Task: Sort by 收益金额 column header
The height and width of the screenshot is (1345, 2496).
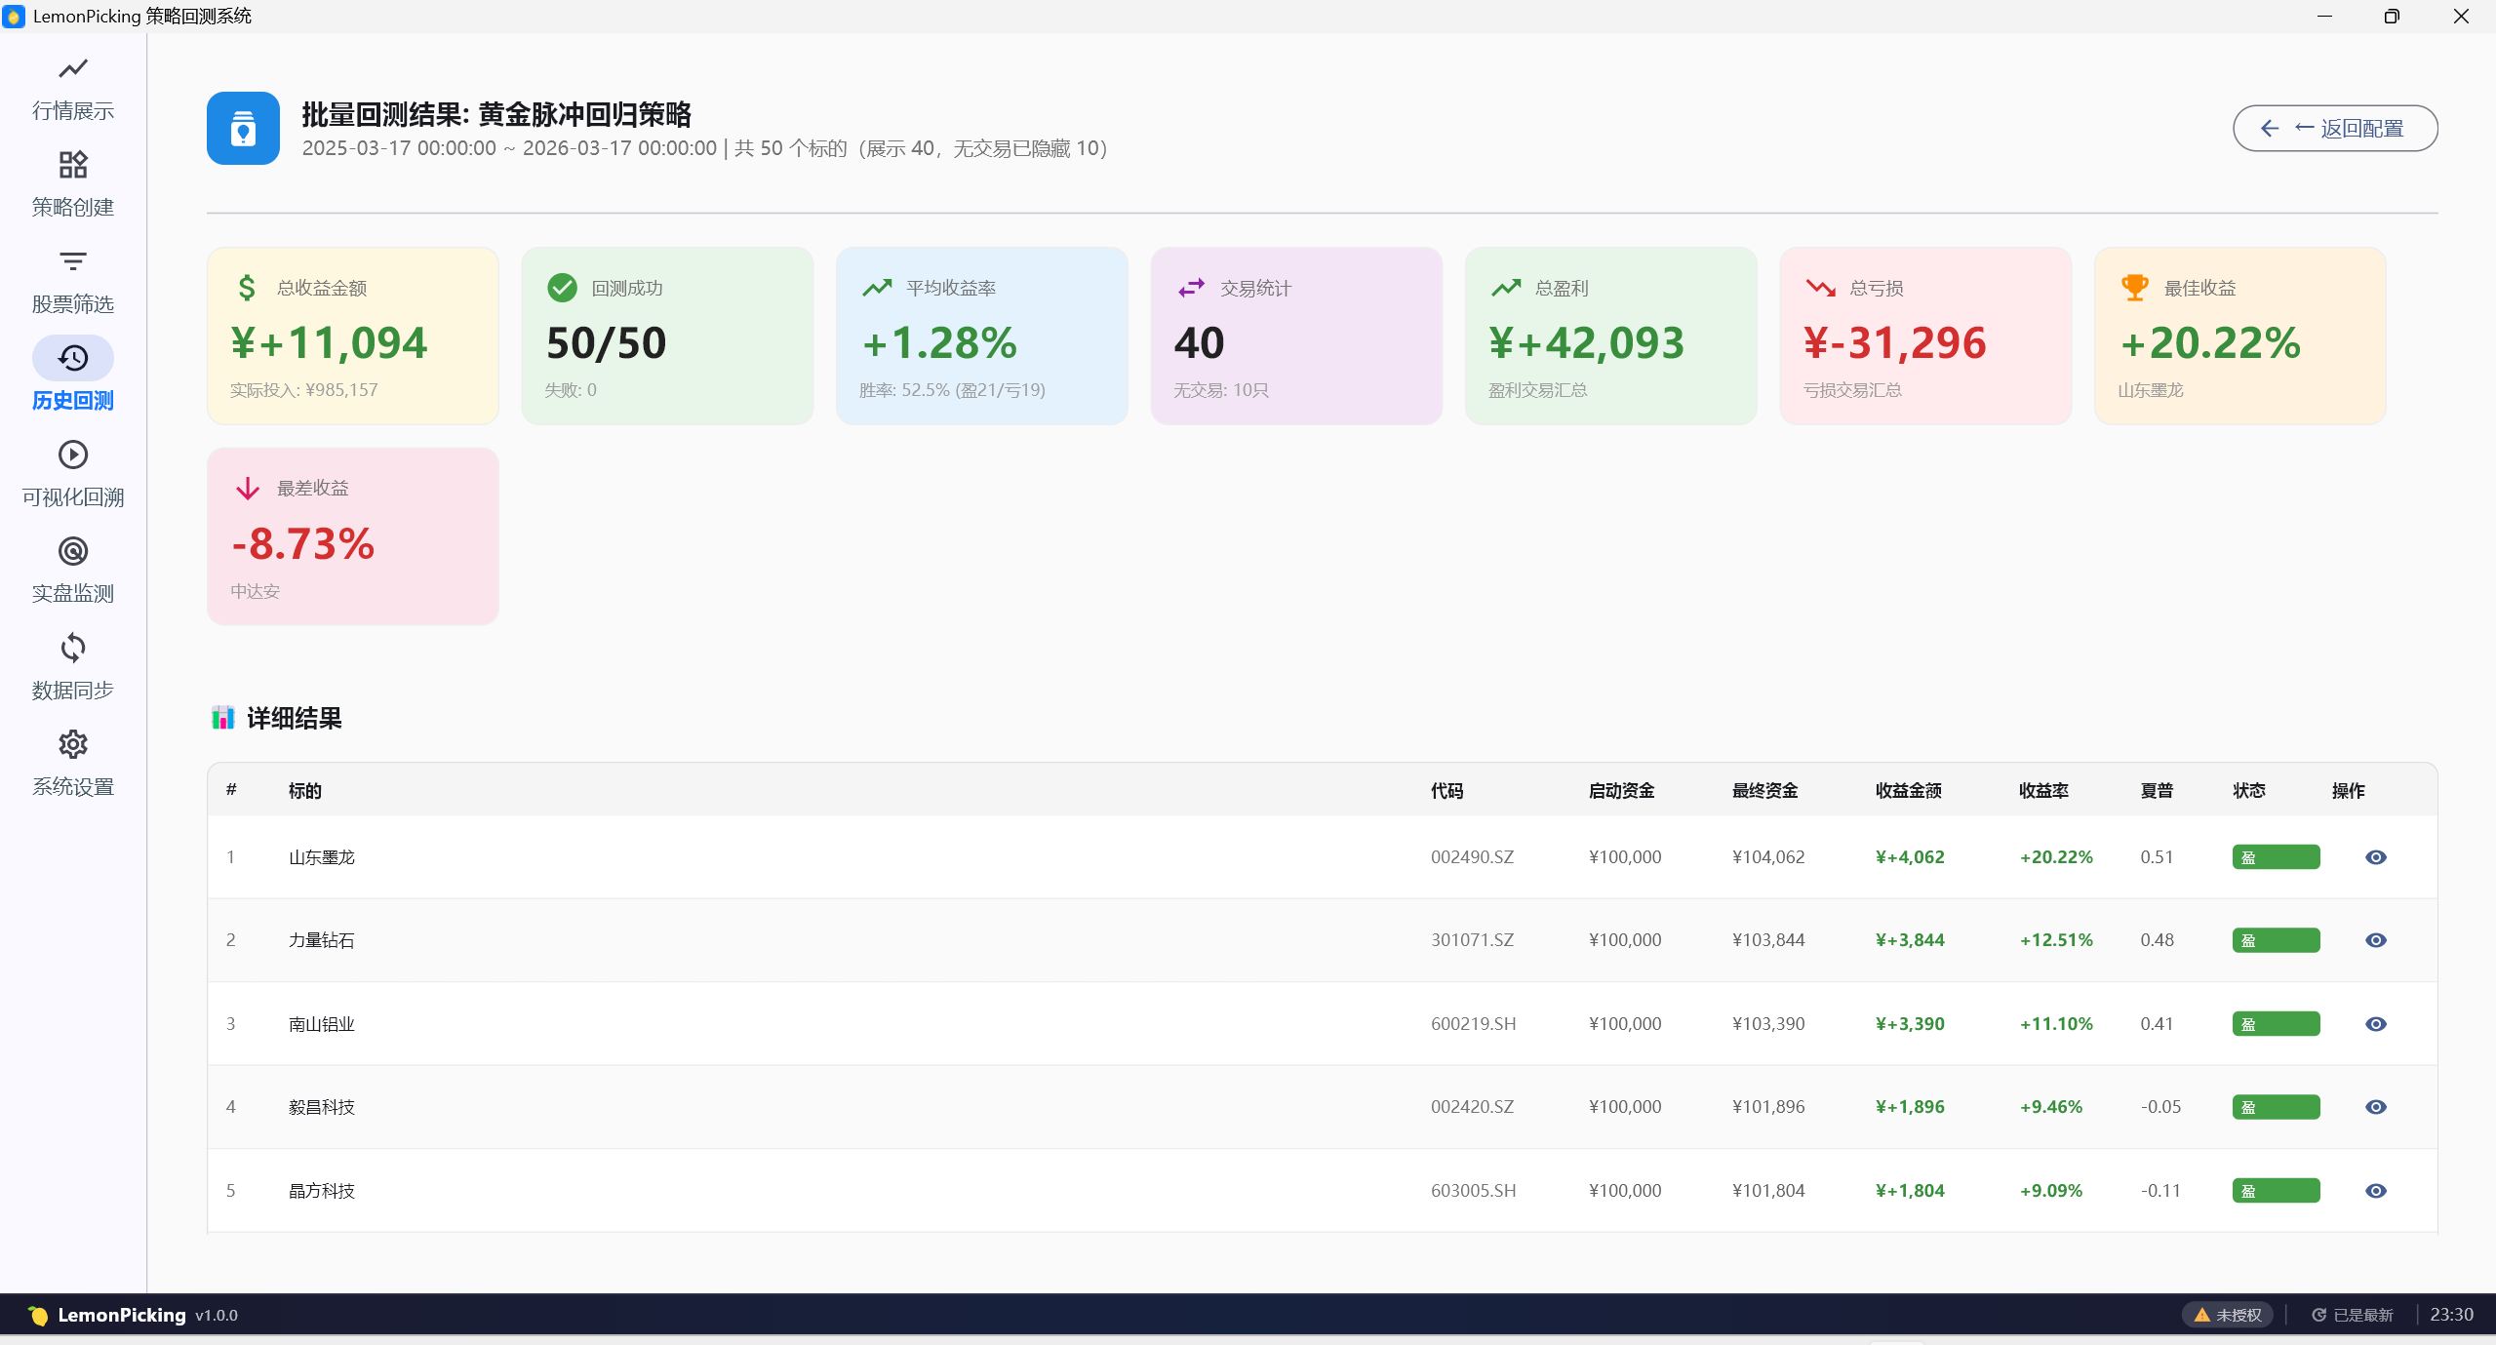Action: (x=1908, y=790)
